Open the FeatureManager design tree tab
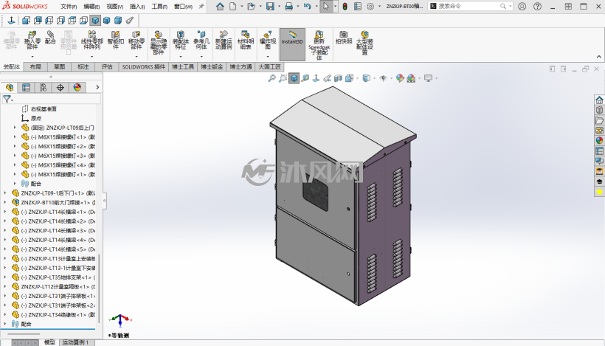 click(10, 88)
